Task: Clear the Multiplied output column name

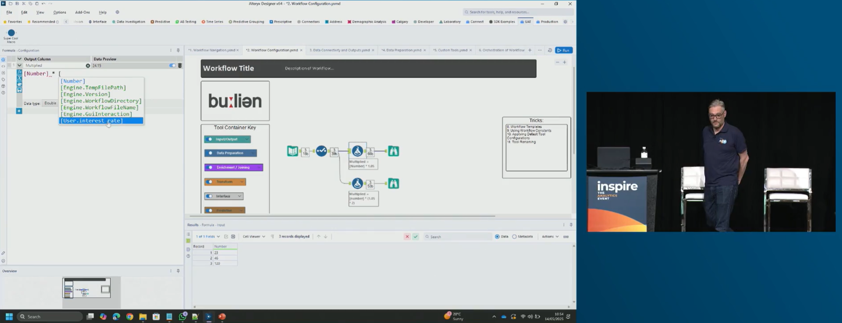Action: [88, 66]
